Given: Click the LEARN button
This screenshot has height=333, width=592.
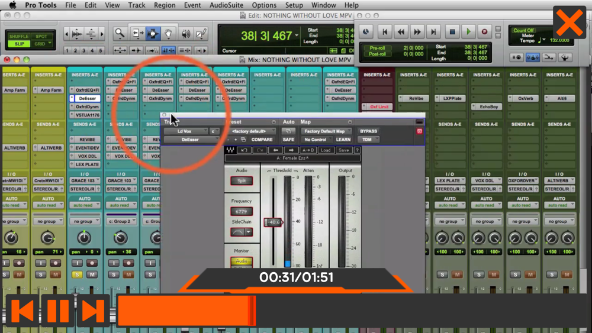Looking at the screenshot, I should point(343,140).
